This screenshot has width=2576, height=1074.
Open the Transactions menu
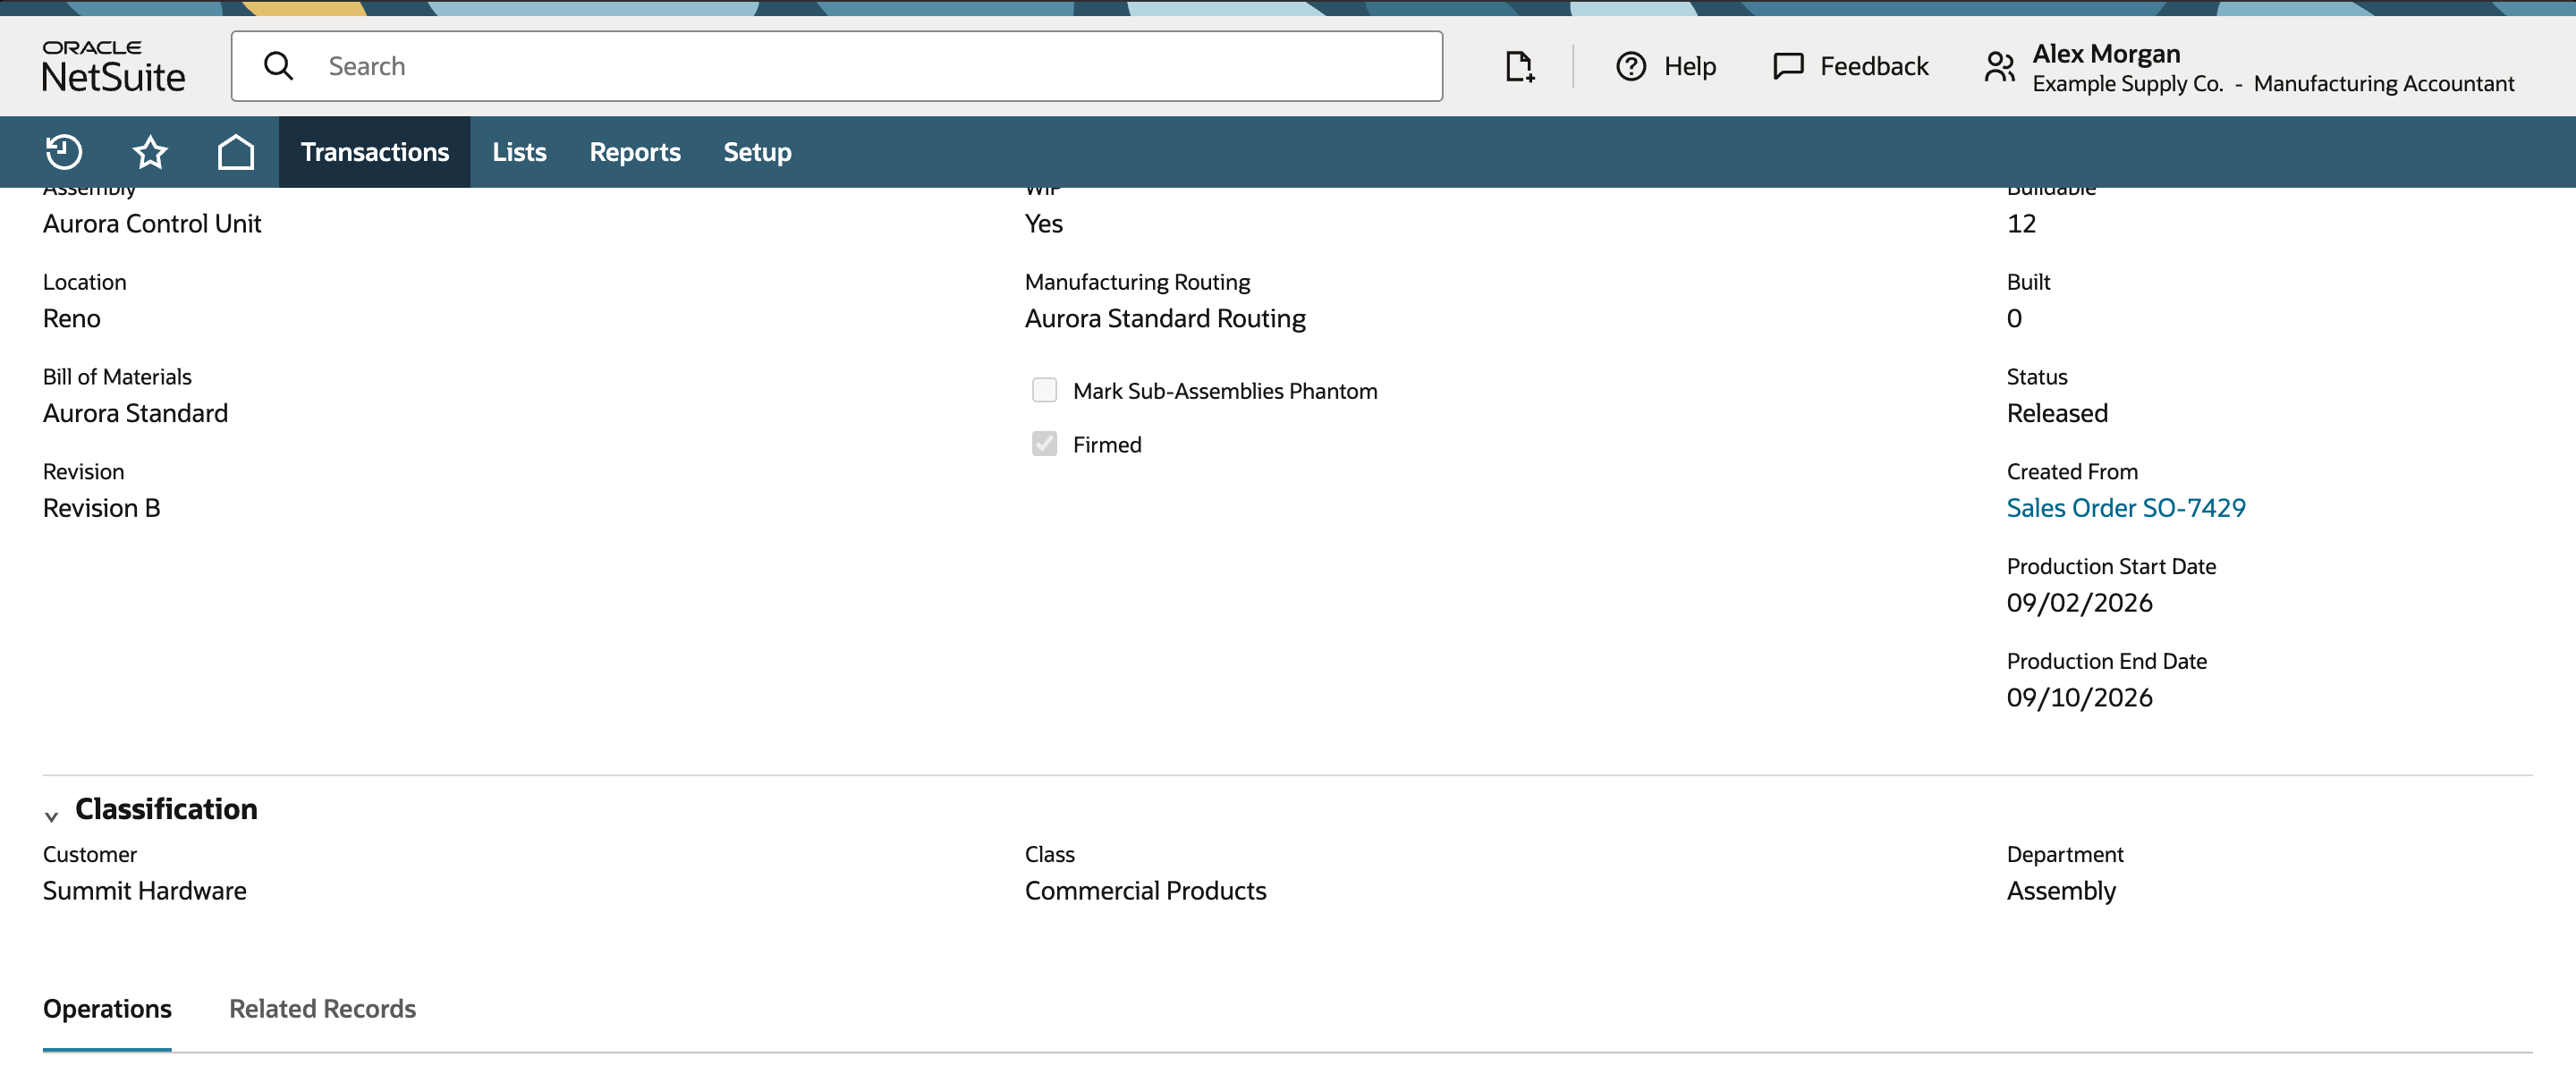tap(375, 152)
